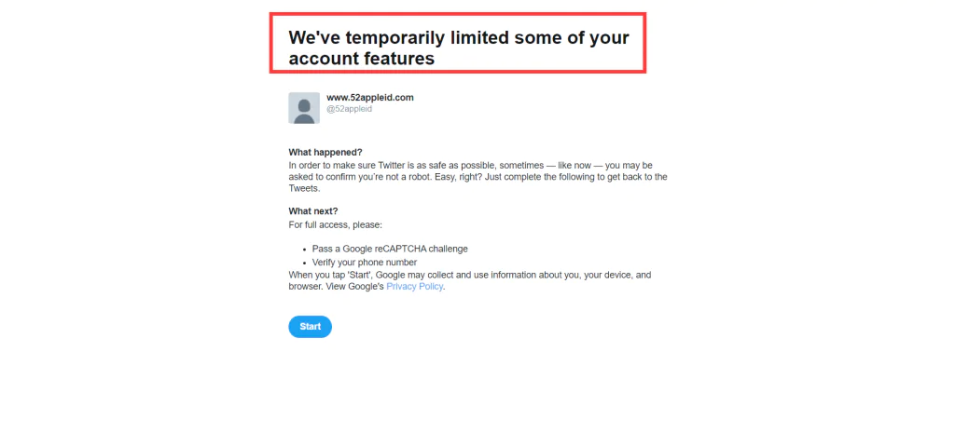
Task: Click the 'What next?' subheading
Action: pos(313,211)
